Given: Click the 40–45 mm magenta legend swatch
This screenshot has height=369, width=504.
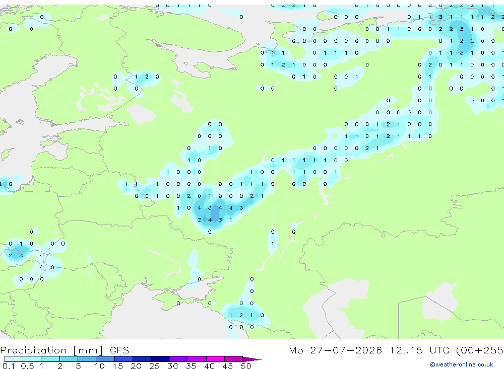Looking at the screenshot, I should (x=215, y=359).
